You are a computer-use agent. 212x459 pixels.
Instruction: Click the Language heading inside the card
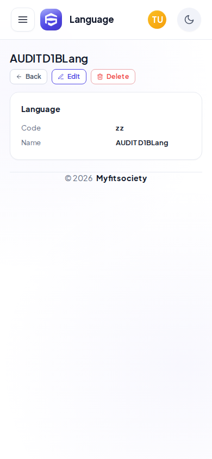[41, 109]
